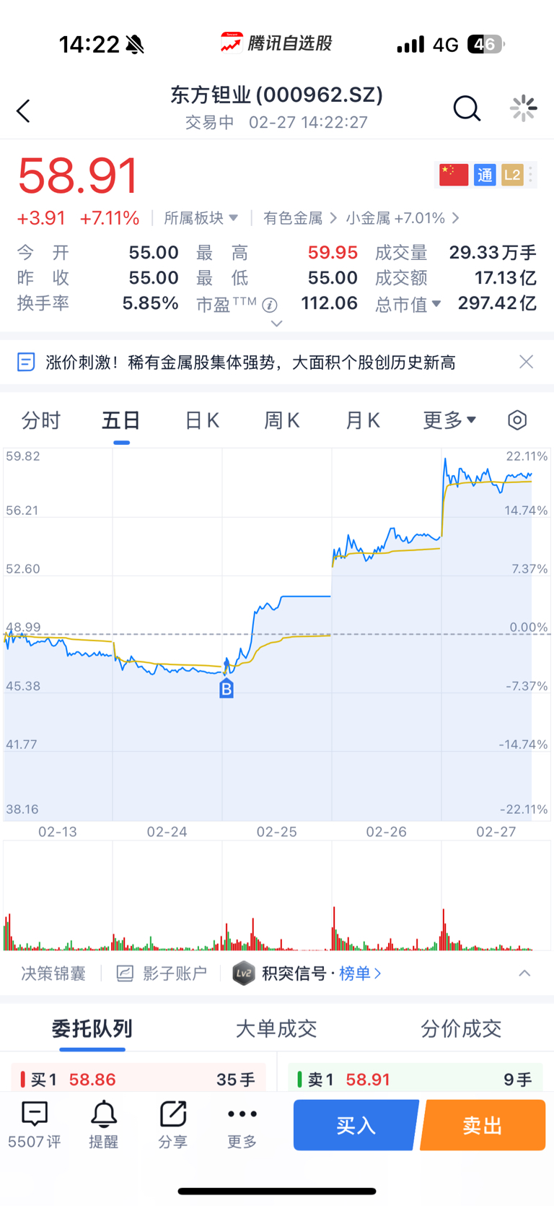Open the stock search magnifier

click(x=466, y=109)
